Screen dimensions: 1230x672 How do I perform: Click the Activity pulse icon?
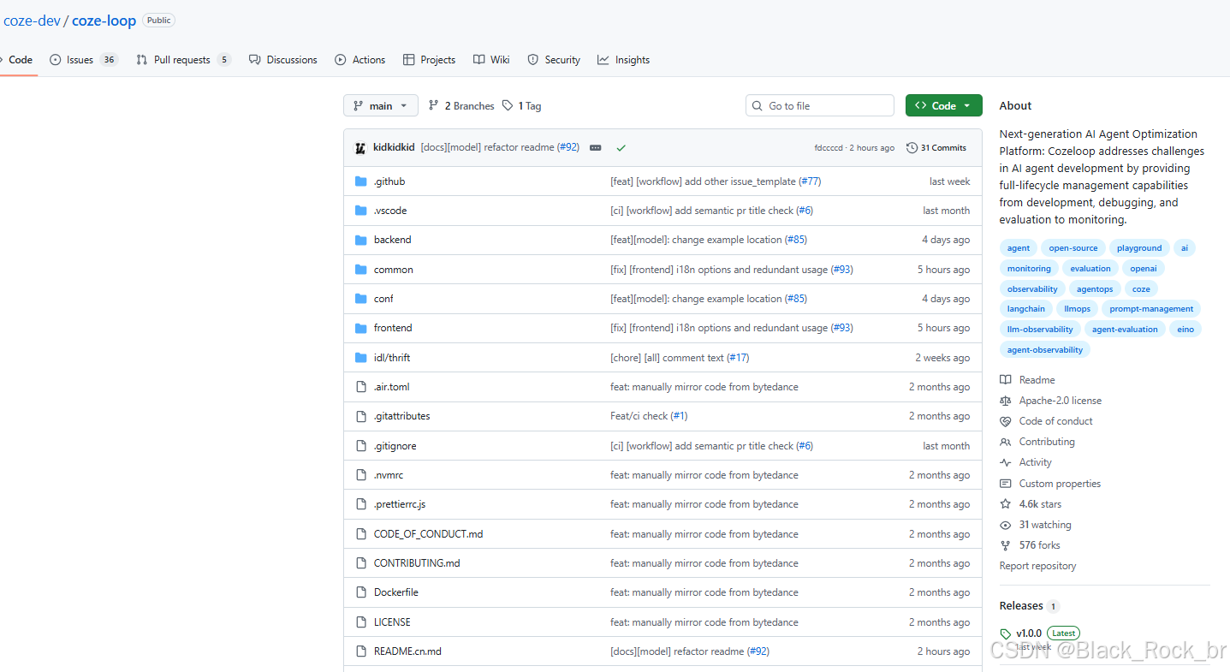[x=1006, y=462]
